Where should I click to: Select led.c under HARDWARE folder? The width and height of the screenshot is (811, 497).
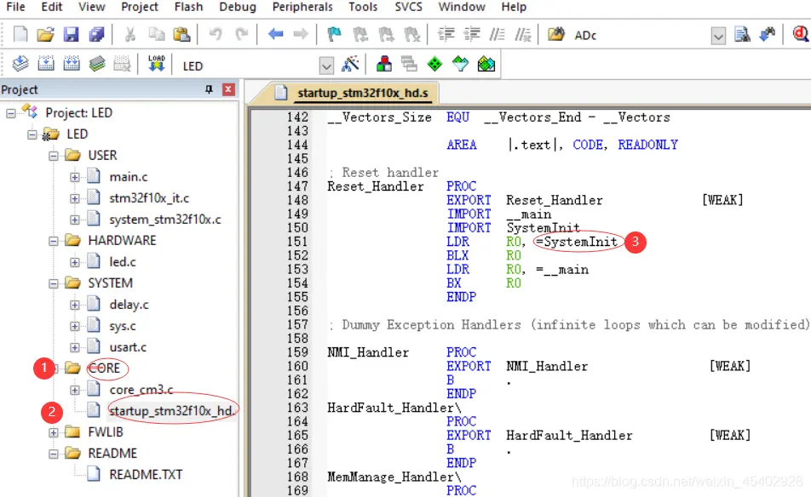pos(123,262)
